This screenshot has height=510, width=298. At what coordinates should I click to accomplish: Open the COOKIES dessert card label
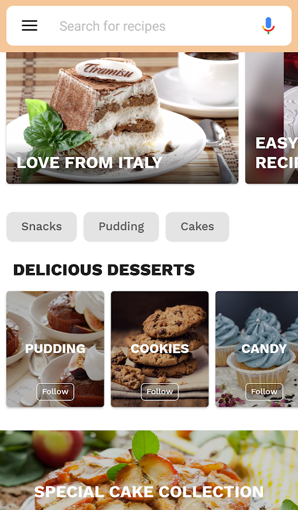point(160,349)
